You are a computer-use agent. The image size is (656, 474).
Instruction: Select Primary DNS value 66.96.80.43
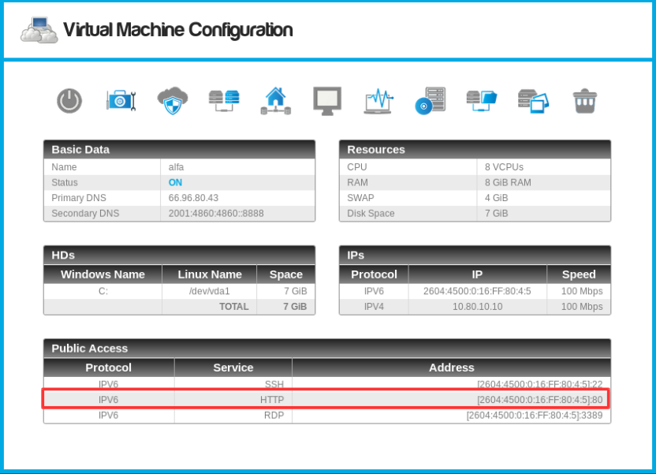click(x=193, y=198)
